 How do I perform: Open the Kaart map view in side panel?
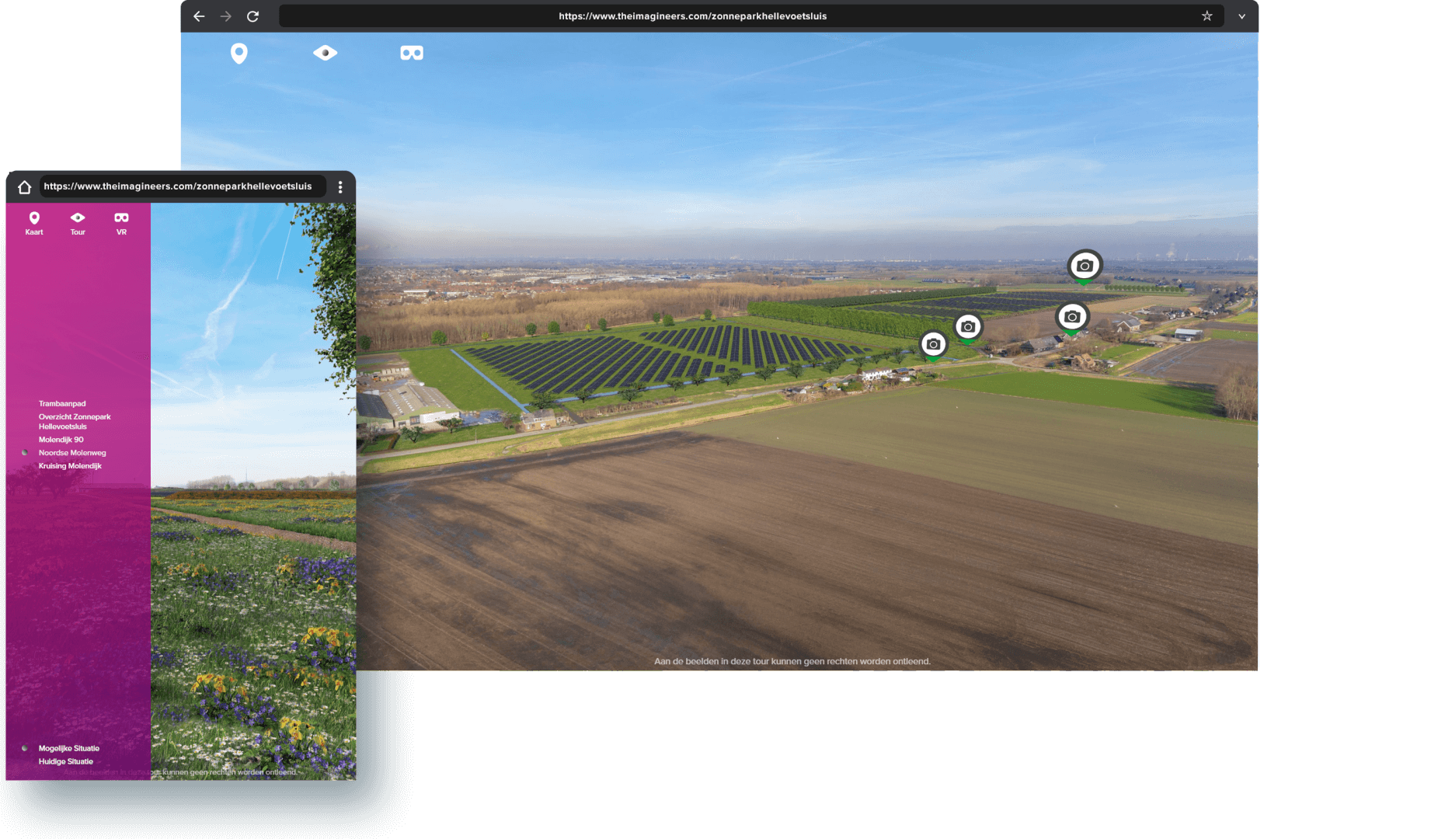34,222
